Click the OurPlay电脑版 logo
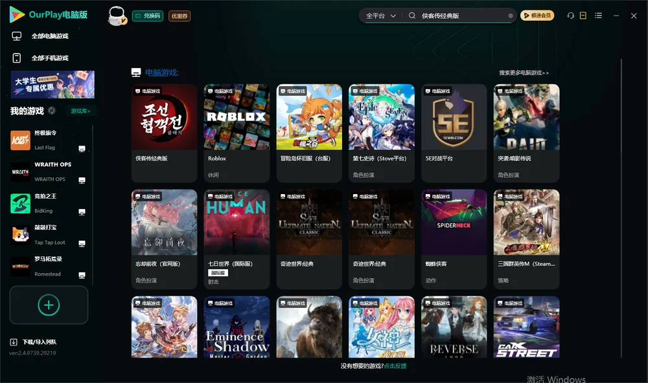The image size is (648, 383). 49,15
